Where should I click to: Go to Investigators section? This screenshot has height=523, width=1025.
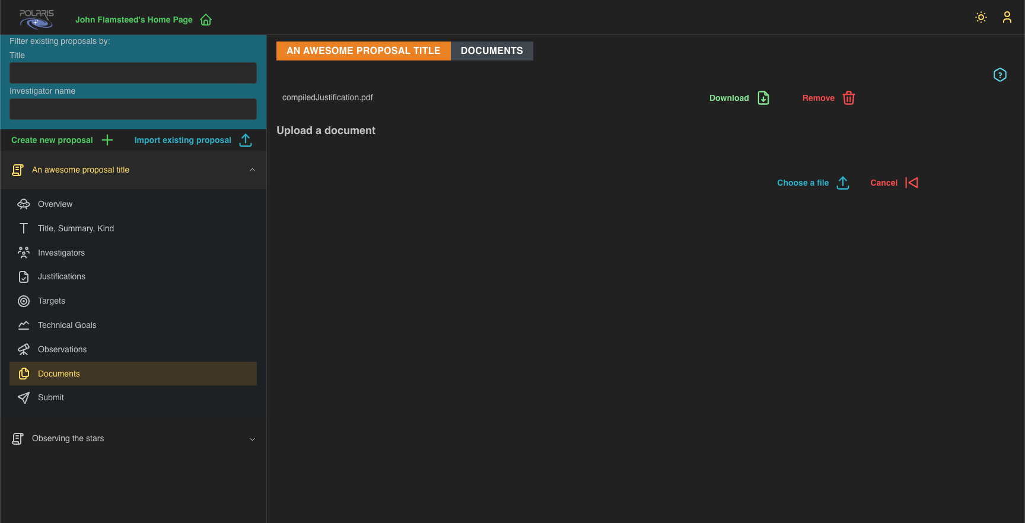coord(133,253)
